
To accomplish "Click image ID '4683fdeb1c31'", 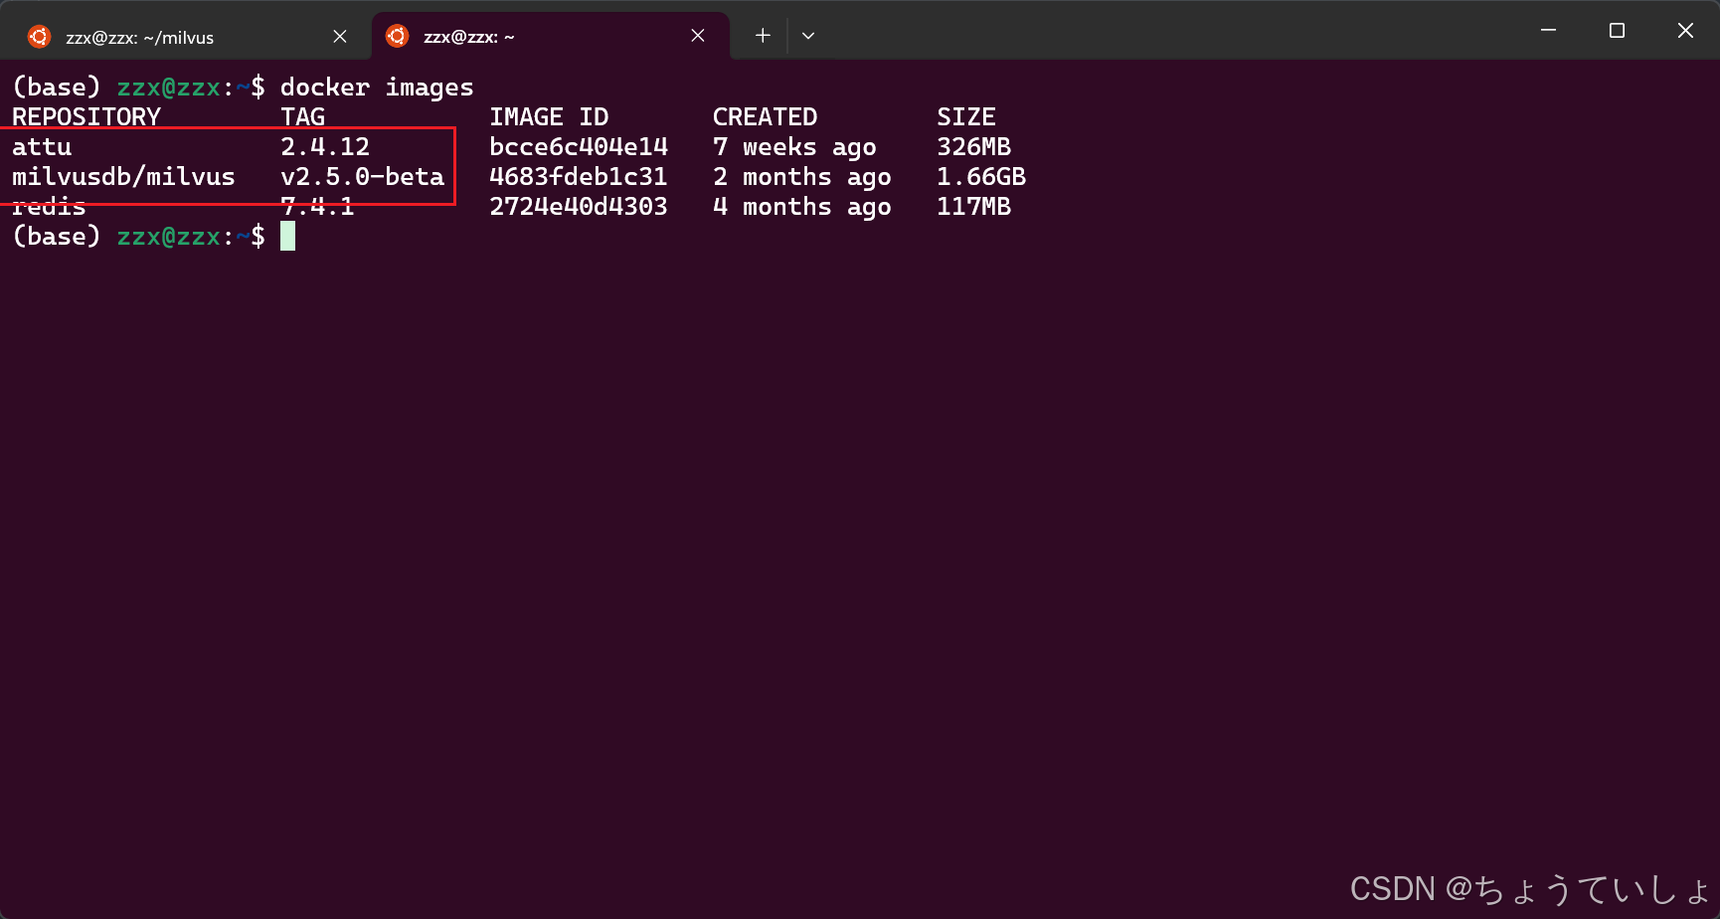I will tap(579, 177).
